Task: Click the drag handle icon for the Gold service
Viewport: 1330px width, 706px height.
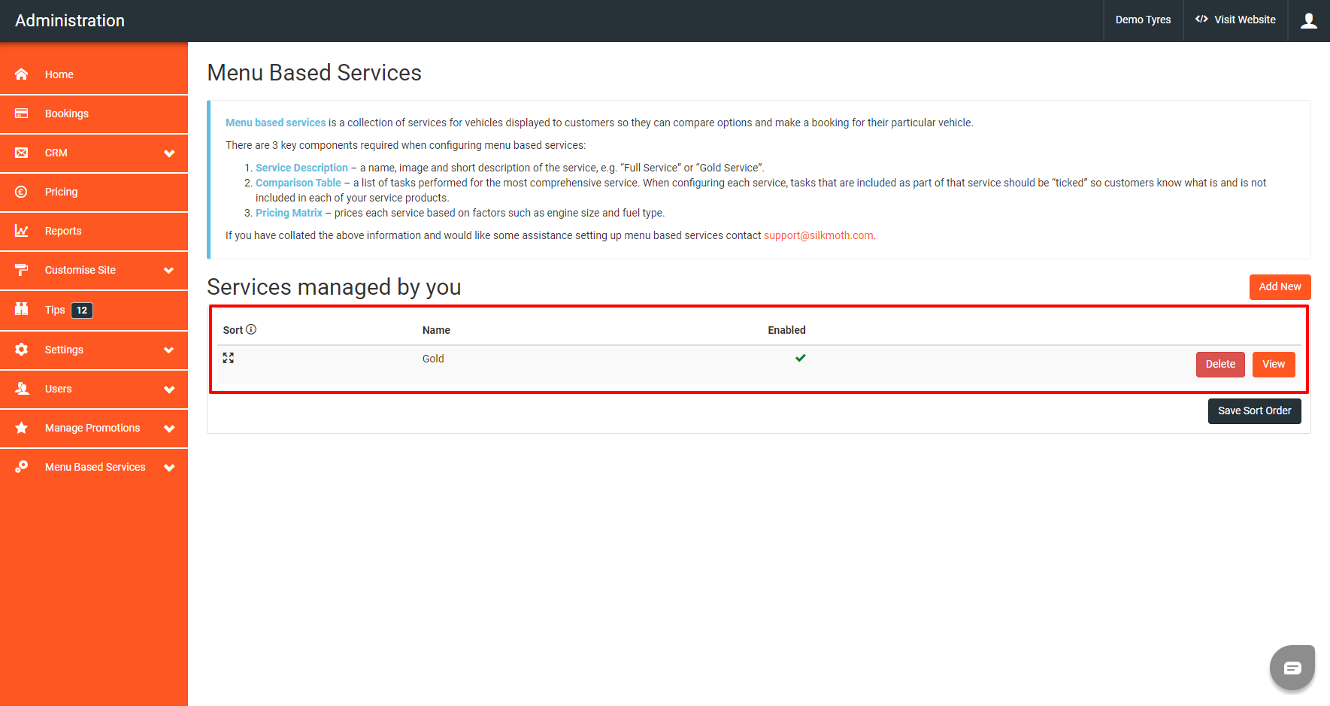Action: point(228,358)
